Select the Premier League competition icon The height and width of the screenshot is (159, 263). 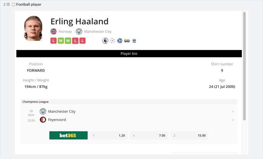click(x=105, y=41)
